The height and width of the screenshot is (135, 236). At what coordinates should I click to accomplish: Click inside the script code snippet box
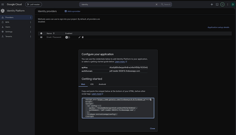[x=118, y=108]
